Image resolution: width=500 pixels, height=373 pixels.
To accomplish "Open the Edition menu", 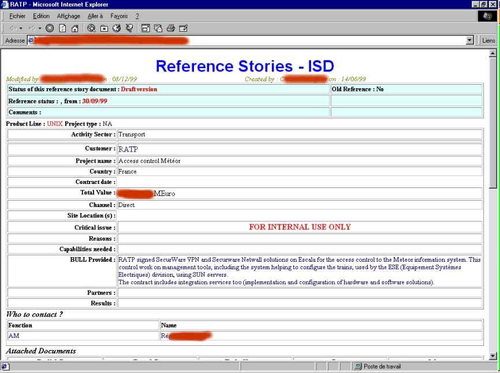I will click(41, 16).
